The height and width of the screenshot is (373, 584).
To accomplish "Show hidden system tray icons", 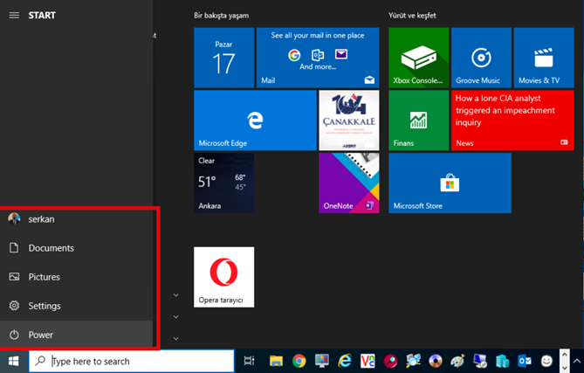I will coord(576,361).
